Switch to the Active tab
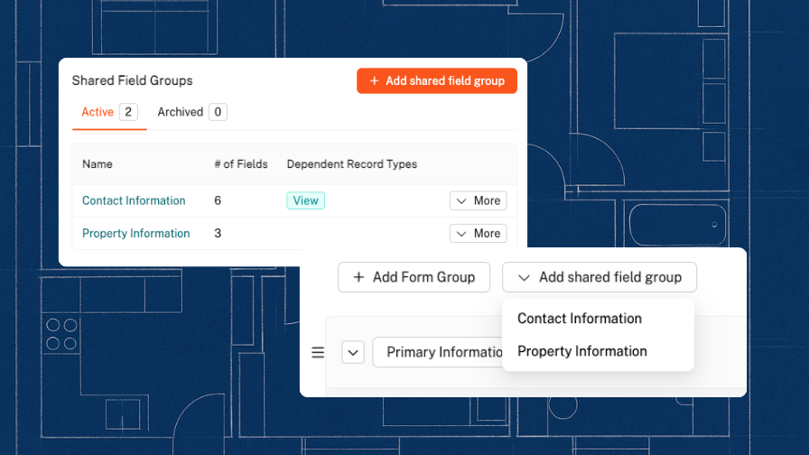 [98, 112]
